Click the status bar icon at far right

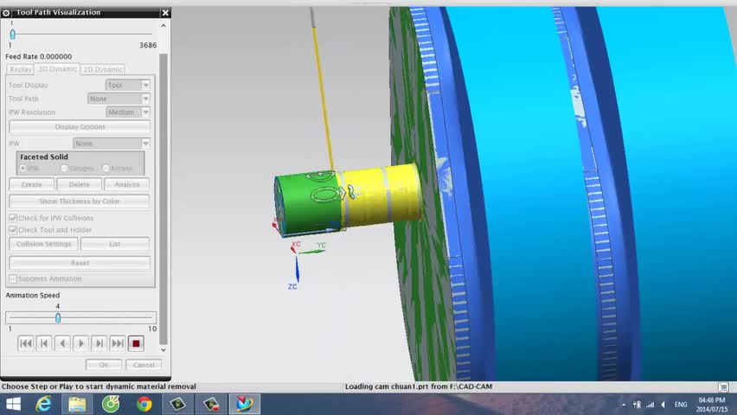click(x=724, y=386)
